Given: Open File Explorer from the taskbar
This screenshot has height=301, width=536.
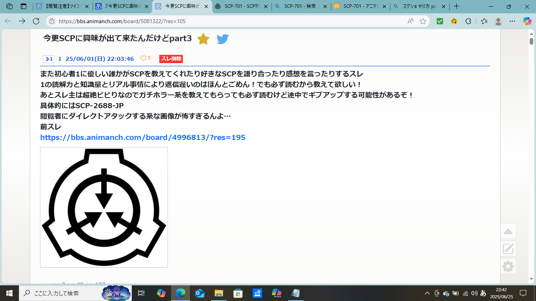Looking at the screenshot, I should tap(219, 293).
